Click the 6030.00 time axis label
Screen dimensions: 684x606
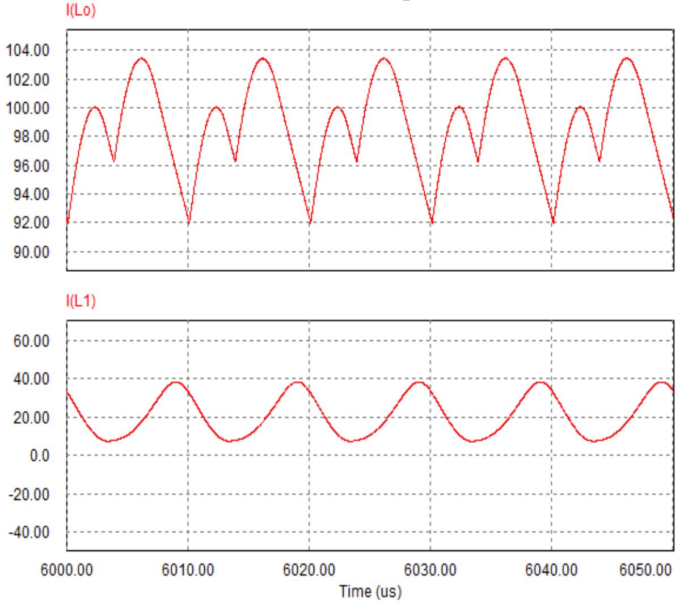431,570
